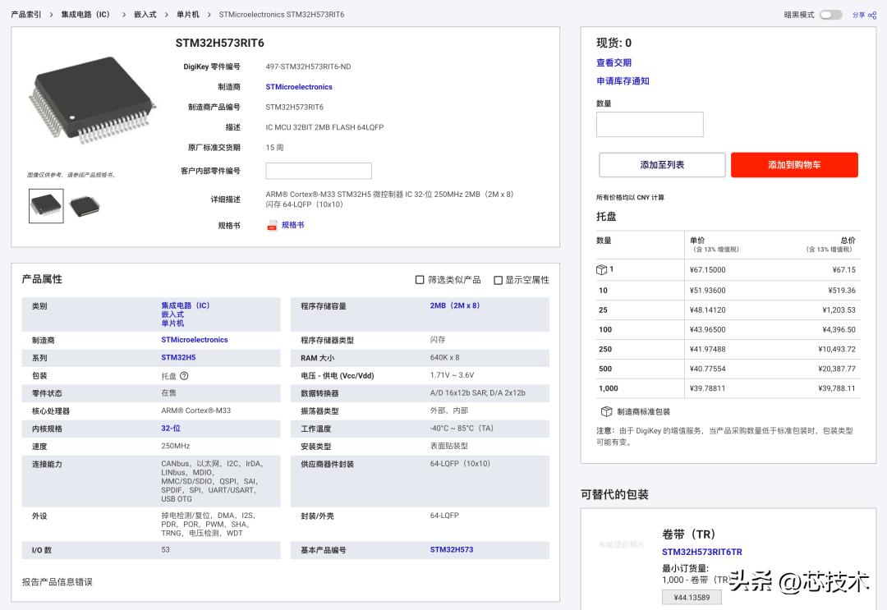Image resolution: width=887 pixels, height=610 pixels.
Task: Click the 32-位 core size link
Action: click(171, 429)
